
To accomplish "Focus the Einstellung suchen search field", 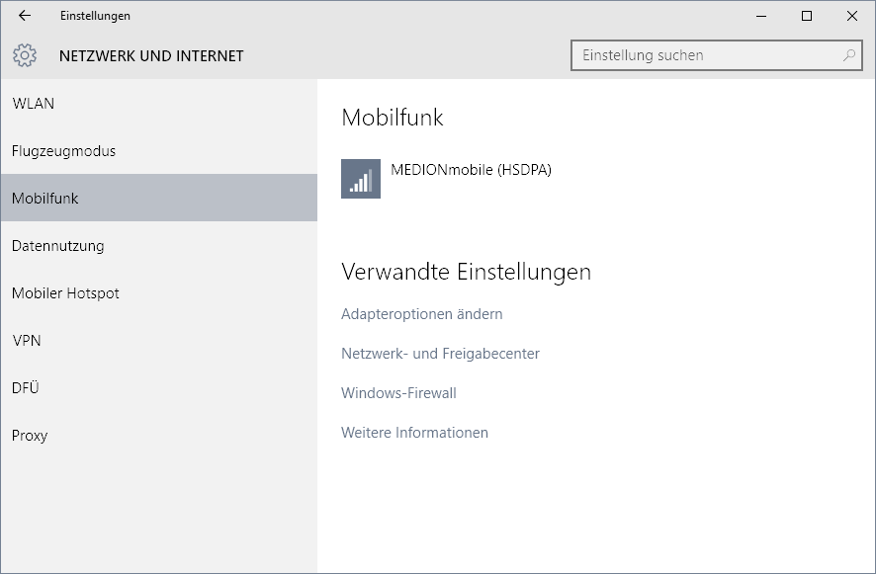I will [x=717, y=55].
